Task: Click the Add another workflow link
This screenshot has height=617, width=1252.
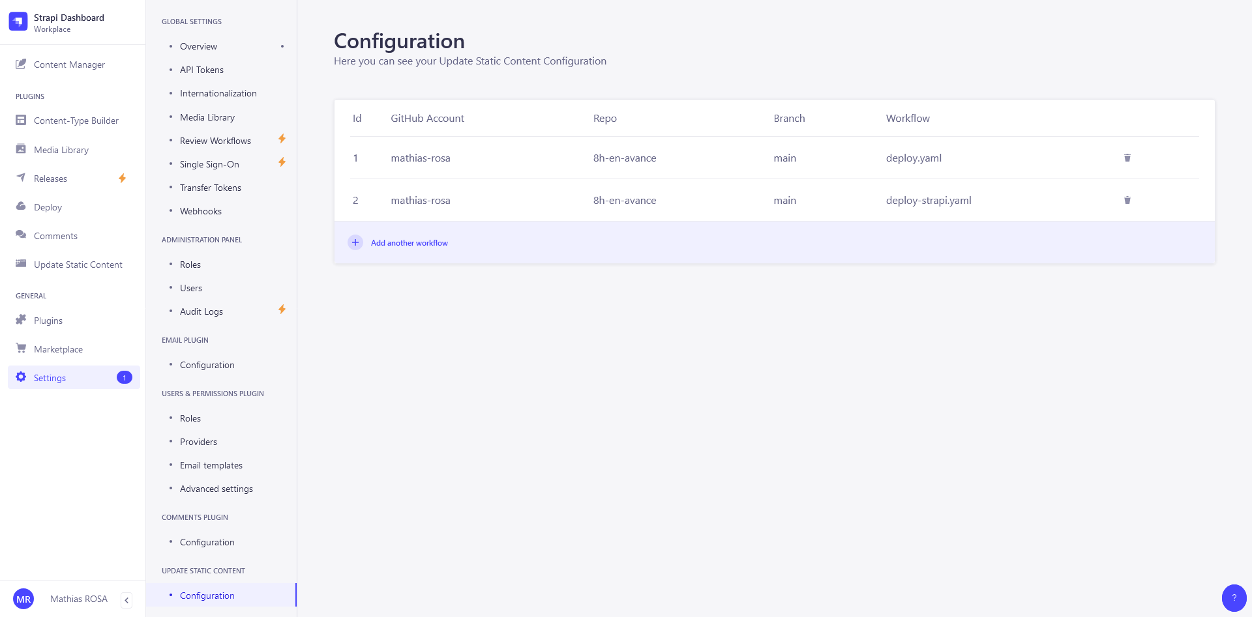Action: pyautogui.click(x=409, y=243)
